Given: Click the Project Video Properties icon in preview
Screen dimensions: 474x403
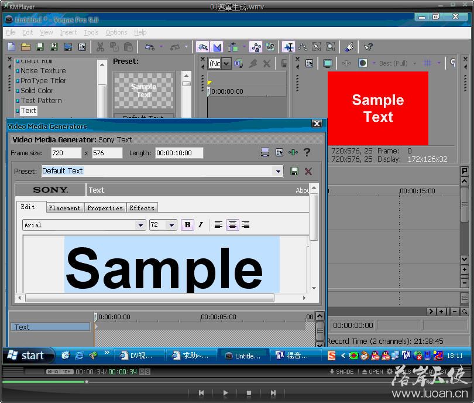Looking at the screenshot, I should coord(309,63).
